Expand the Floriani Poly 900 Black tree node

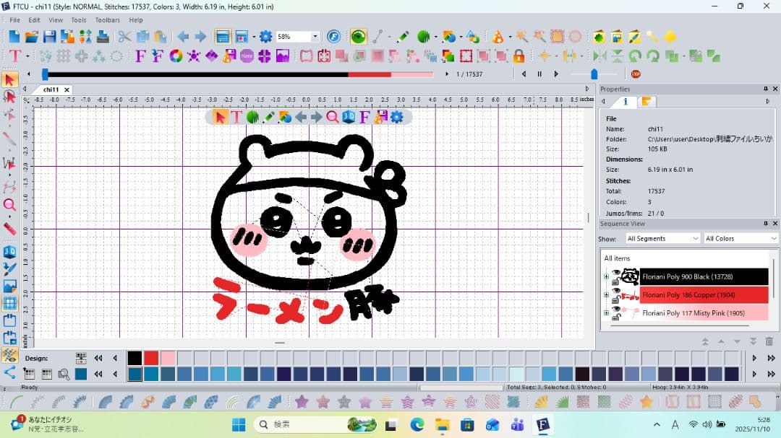[606, 276]
